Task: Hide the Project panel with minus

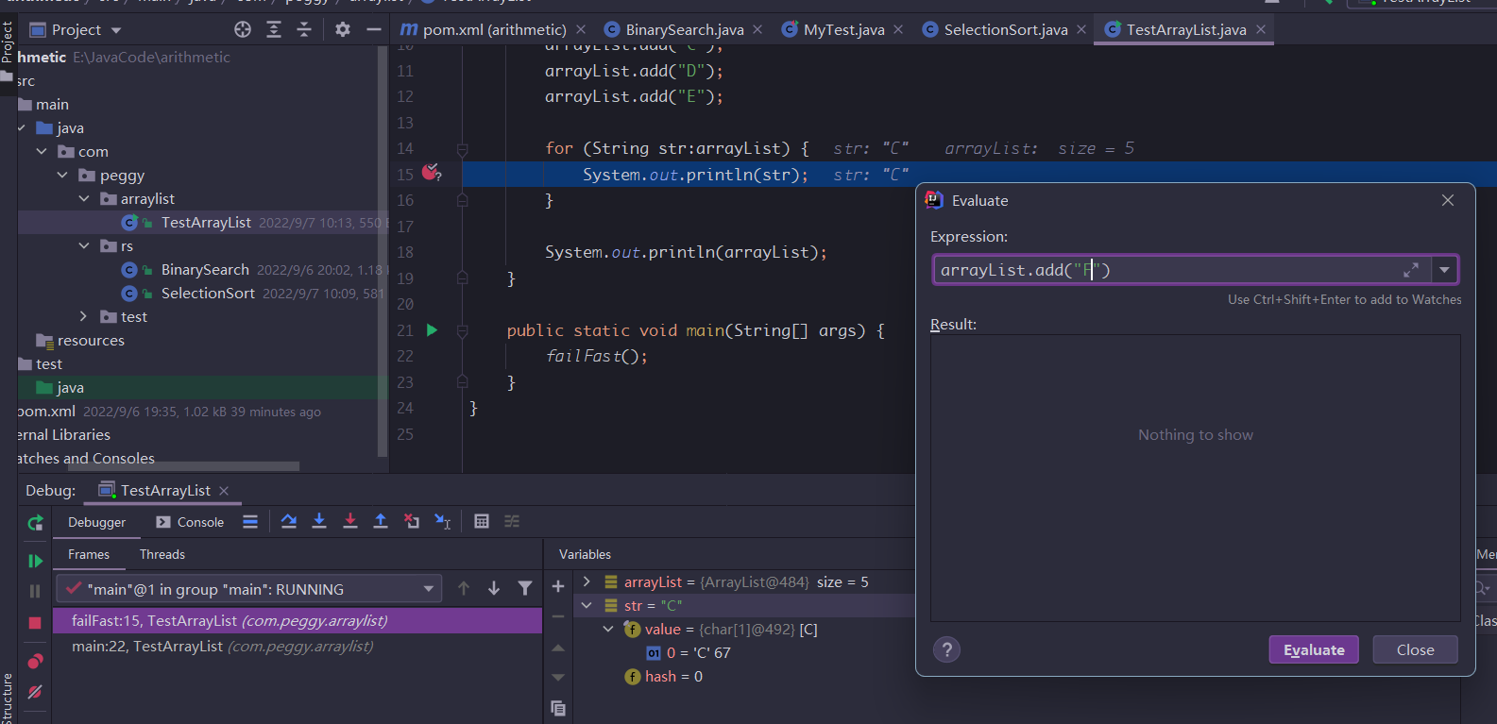Action: point(374,30)
